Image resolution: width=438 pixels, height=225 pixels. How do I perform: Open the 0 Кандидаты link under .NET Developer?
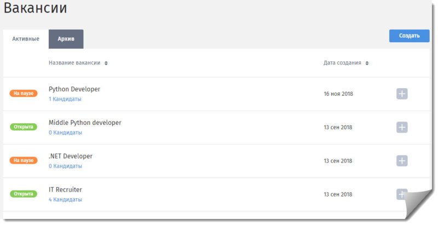(x=65, y=166)
